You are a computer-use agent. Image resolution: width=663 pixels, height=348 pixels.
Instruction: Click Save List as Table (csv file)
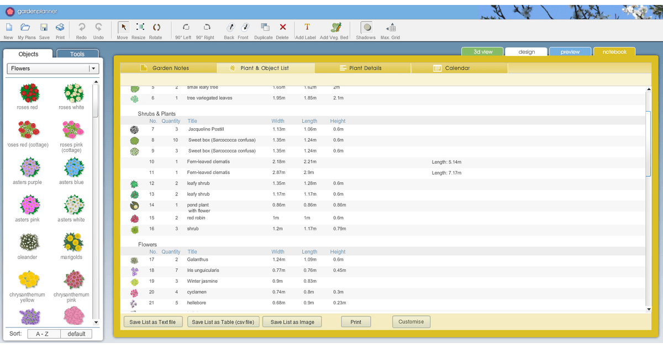pos(223,322)
